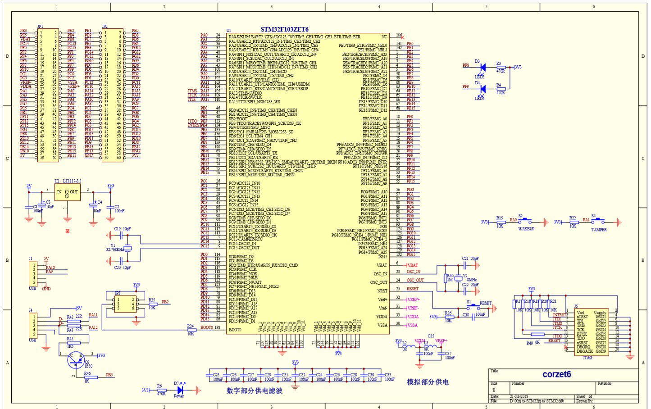Select the corzet6 title block text
The image size is (651, 409).
[x=557, y=374]
